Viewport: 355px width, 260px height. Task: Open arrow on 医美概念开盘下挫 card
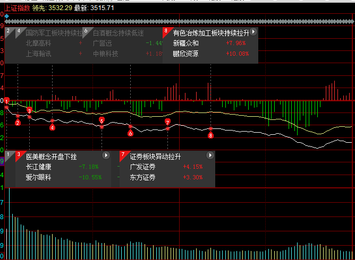(x=106, y=155)
